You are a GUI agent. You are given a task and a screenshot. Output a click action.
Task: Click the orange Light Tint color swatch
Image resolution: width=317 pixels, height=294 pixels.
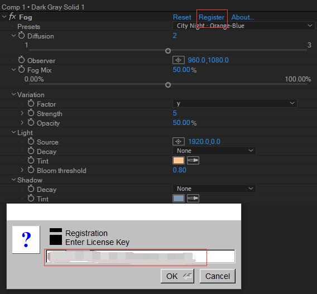(179, 161)
